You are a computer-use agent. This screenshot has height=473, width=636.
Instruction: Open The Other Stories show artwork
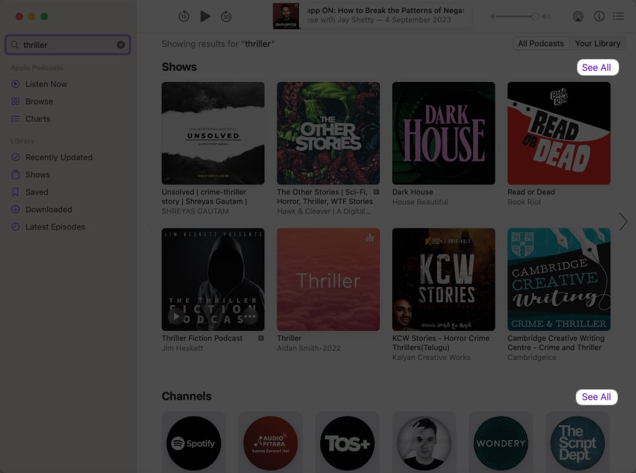point(328,133)
